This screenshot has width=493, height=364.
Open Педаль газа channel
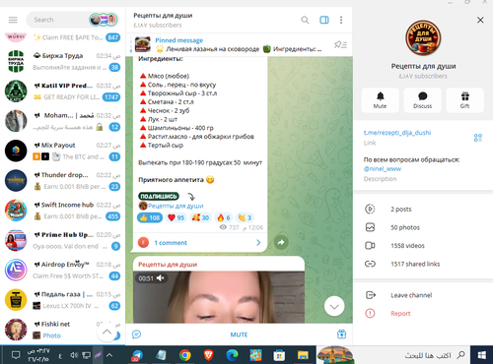[x=62, y=300]
